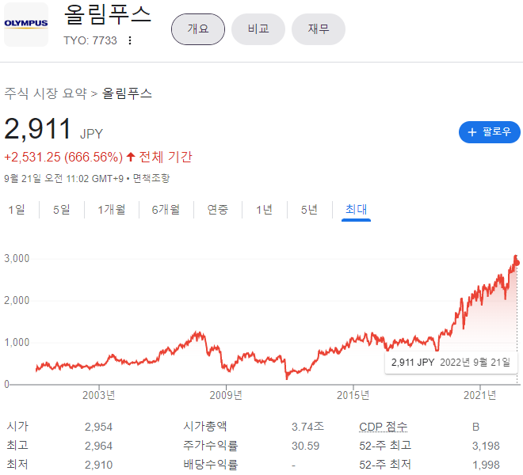Click the CDP 점수 value B
Screen dimensions: 523x475
pyautogui.click(x=475, y=427)
